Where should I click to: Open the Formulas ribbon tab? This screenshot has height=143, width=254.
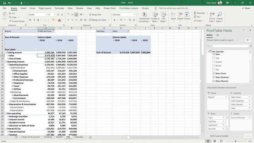(59, 8)
